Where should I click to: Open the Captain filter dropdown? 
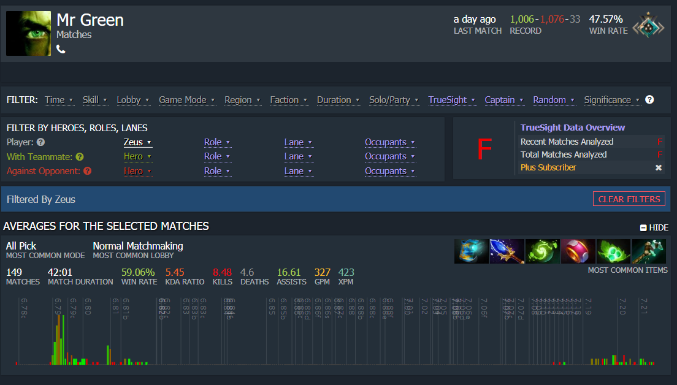tap(504, 100)
